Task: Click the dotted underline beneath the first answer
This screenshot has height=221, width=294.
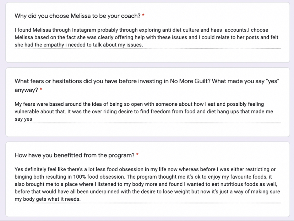Action: tap(148, 49)
